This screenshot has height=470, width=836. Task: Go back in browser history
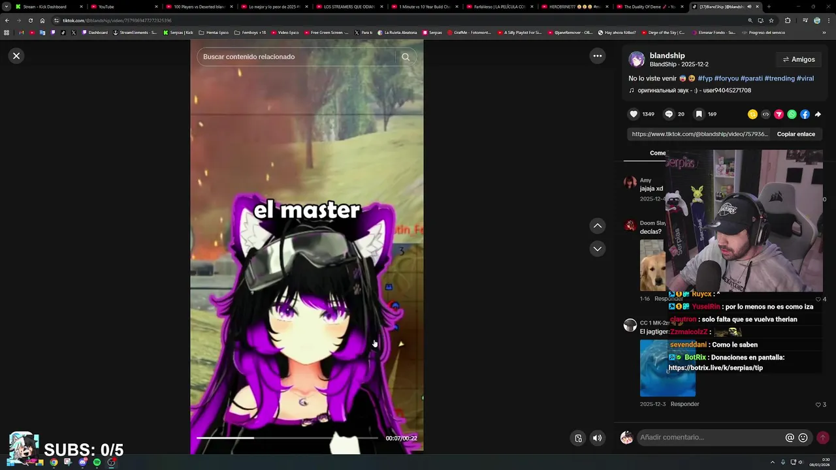7,20
